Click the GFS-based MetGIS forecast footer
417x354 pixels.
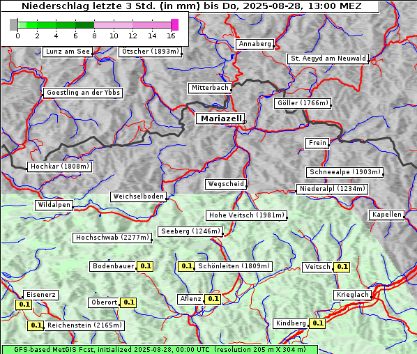pos(160,350)
